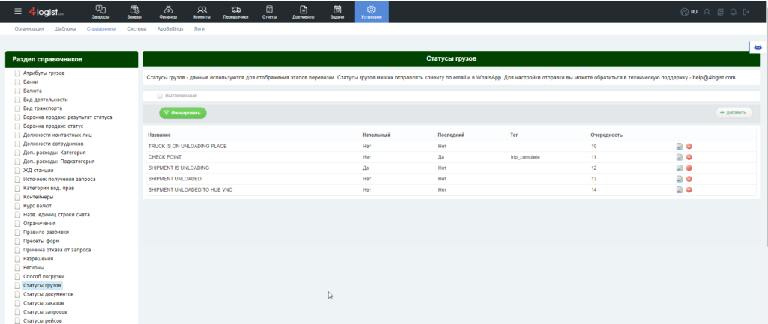Edit the SHIPMENT UNLOADED TO HUB VNO row
The height and width of the screenshot is (324, 768).
coord(679,190)
